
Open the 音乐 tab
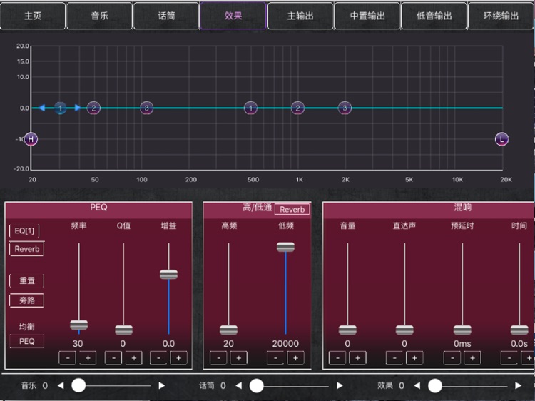99,16
